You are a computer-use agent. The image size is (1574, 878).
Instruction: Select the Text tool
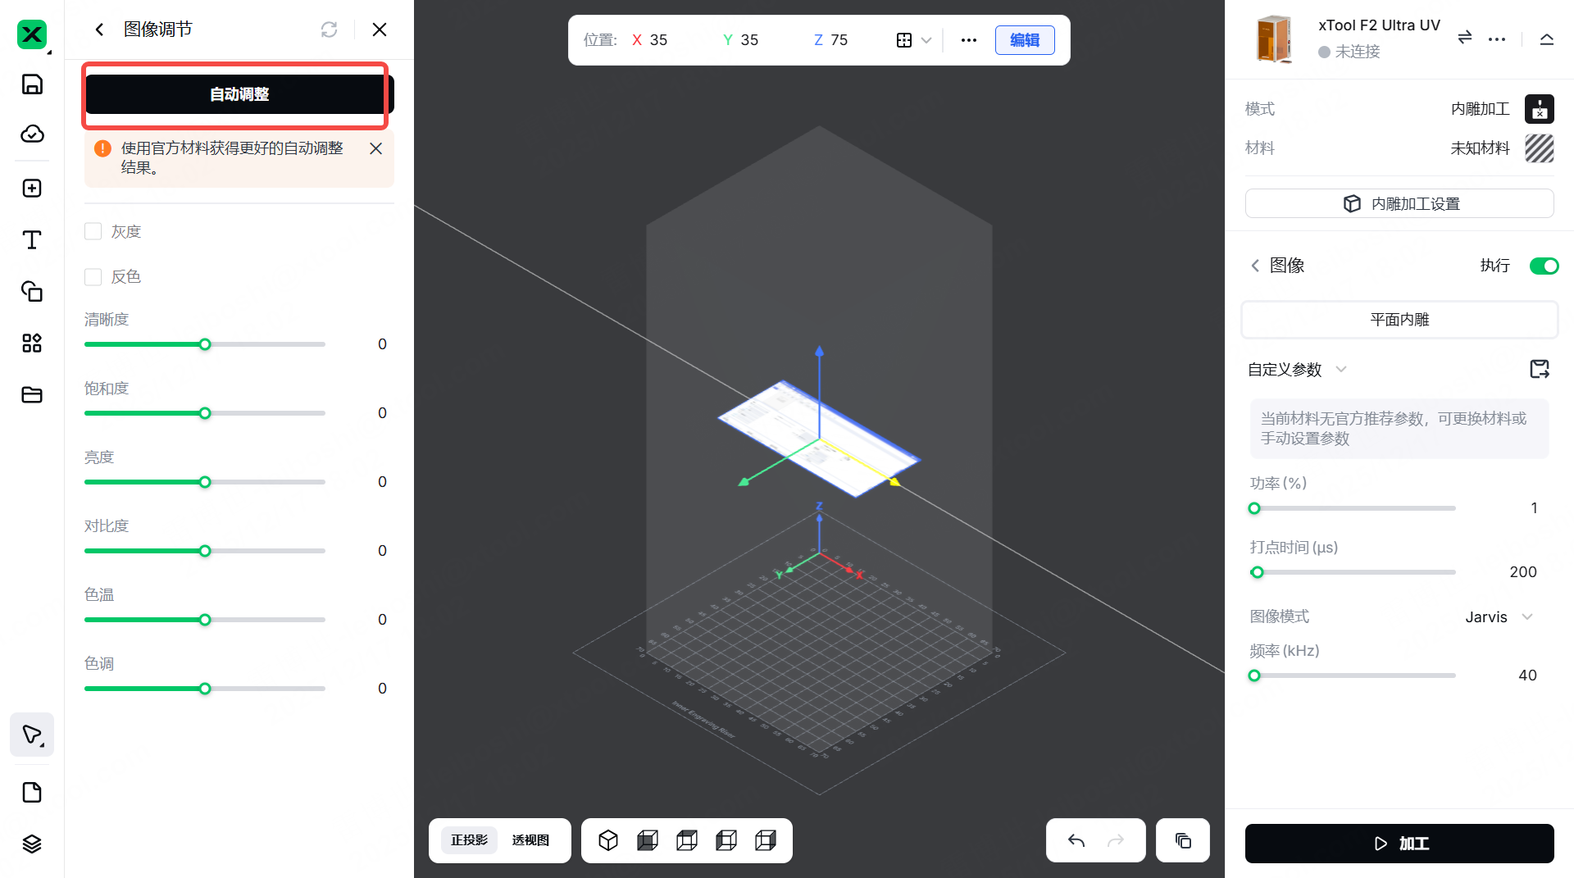pyautogui.click(x=32, y=239)
